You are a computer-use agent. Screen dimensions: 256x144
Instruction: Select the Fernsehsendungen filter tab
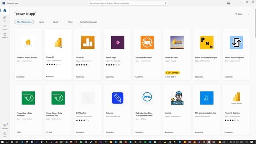pyautogui.click(x=88, y=22)
